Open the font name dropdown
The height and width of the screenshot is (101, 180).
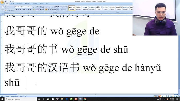(27, 7)
